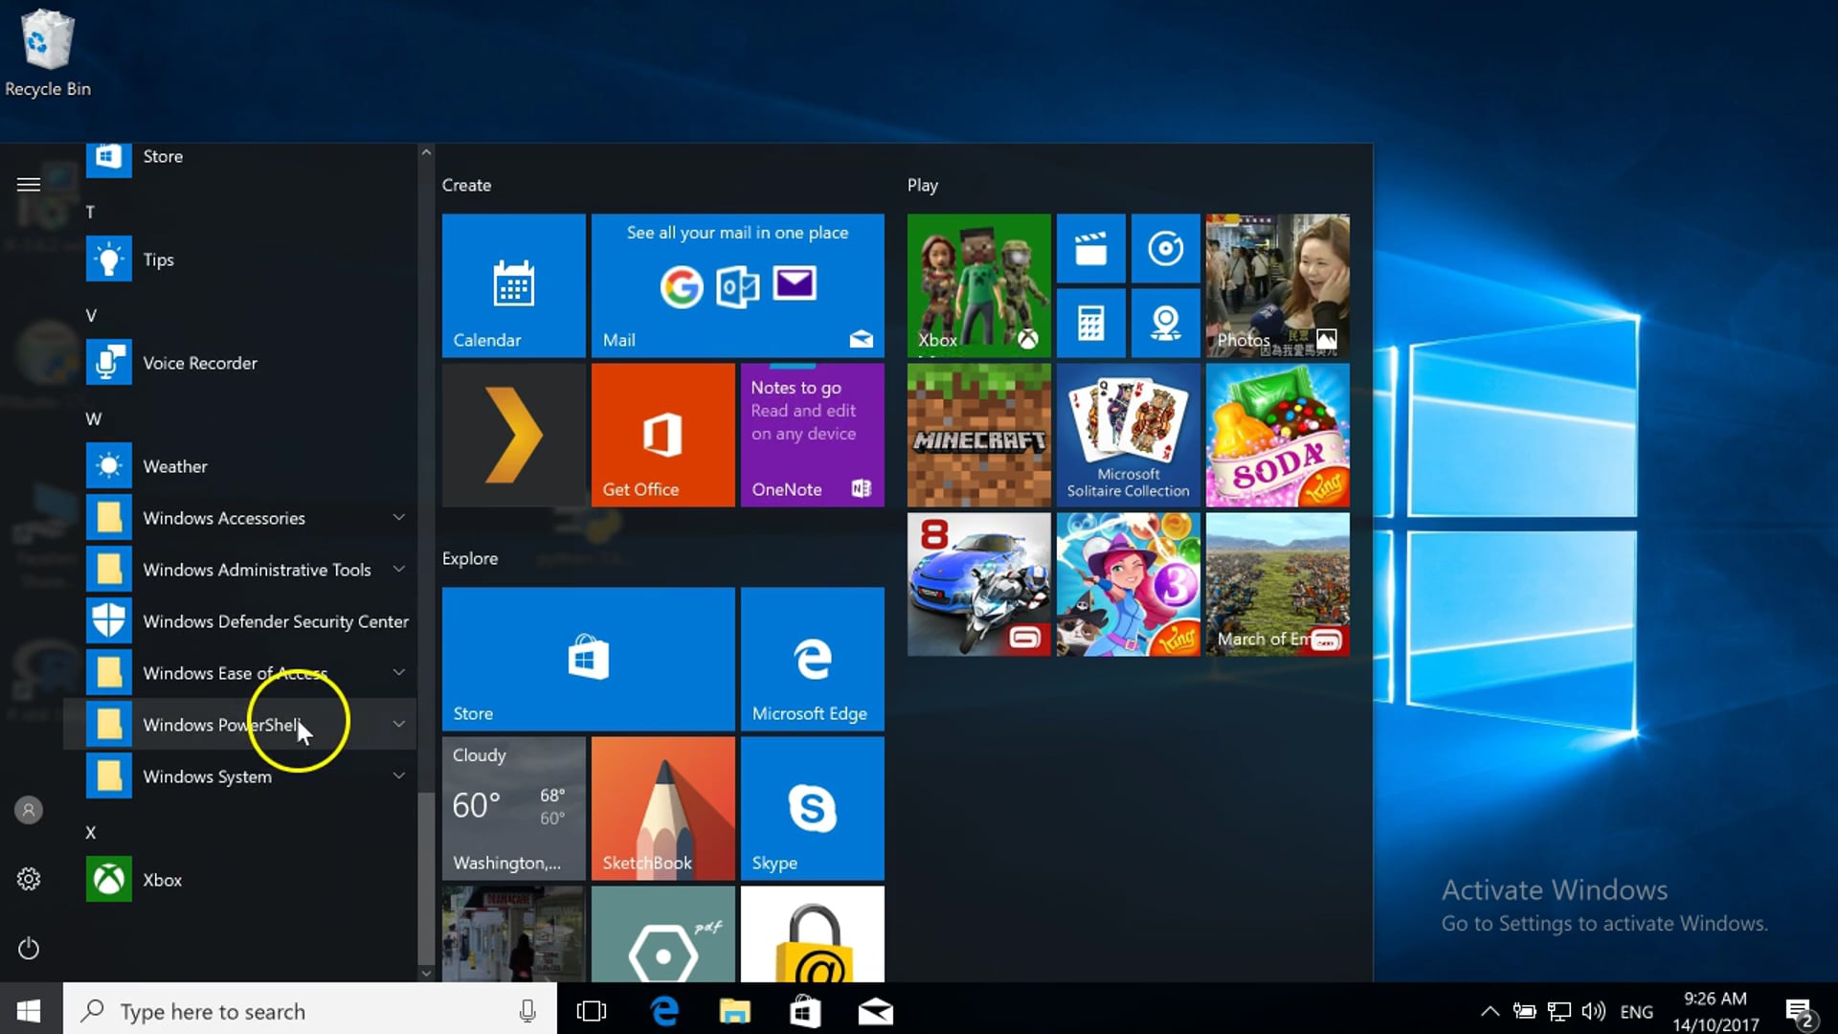1838x1034 pixels.
Task: Open the Voice Recorder app
Action: 200,363
